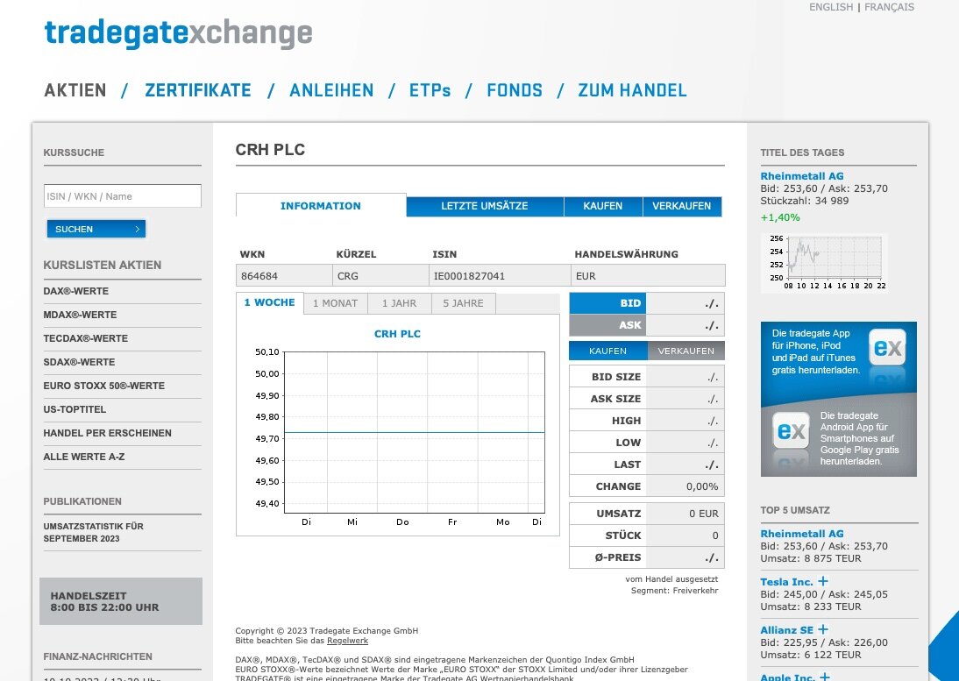Select the ISIN value IE0001827041
959x681 pixels.
pyautogui.click(x=469, y=276)
